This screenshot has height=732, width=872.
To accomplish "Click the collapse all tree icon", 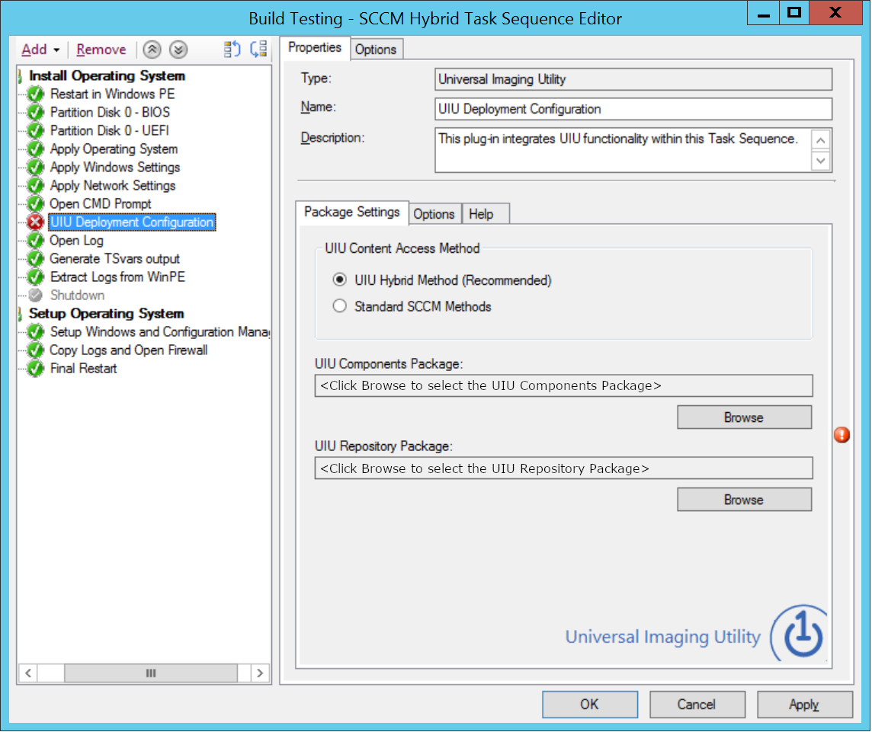I will [258, 50].
